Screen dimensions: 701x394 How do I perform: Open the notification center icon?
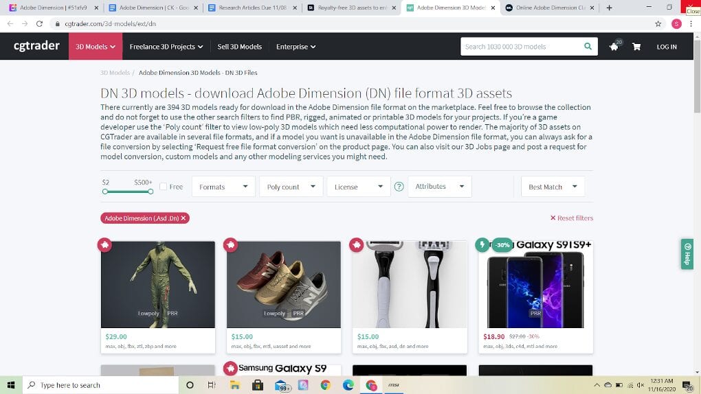click(x=687, y=386)
